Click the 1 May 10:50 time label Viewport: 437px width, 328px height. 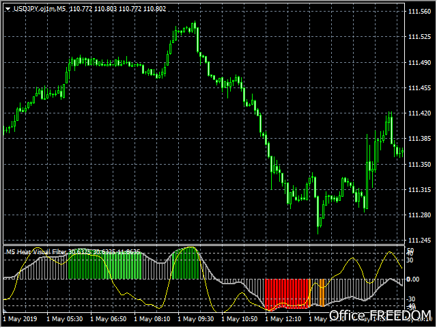(x=240, y=319)
